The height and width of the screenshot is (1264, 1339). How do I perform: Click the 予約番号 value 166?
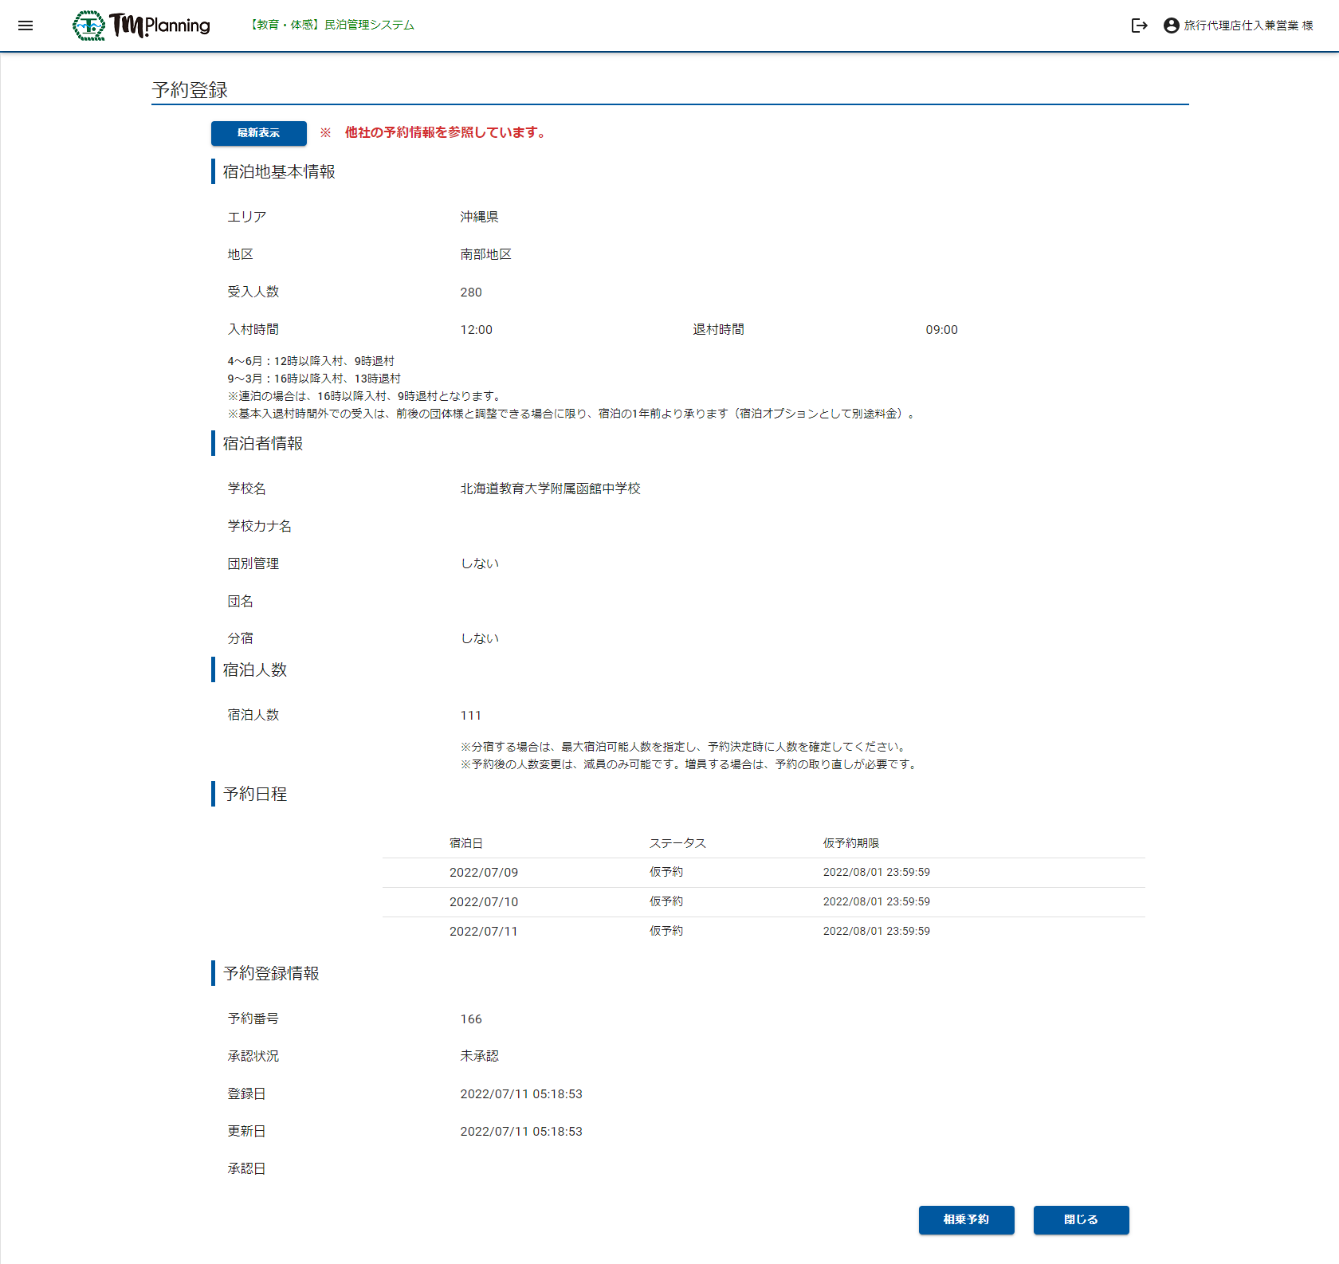(471, 1019)
